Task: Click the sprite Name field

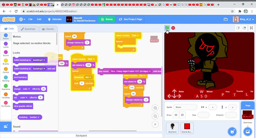Action: 185,107
